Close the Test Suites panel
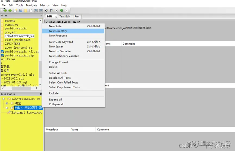Viewport: 235px width, 151px height. point(41,94)
